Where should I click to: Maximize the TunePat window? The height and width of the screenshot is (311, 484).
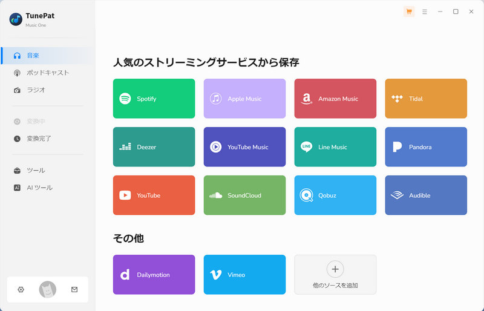pyautogui.click(x=456, y=11)
